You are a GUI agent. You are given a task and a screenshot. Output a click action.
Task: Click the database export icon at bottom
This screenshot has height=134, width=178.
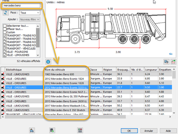[52, 130]
